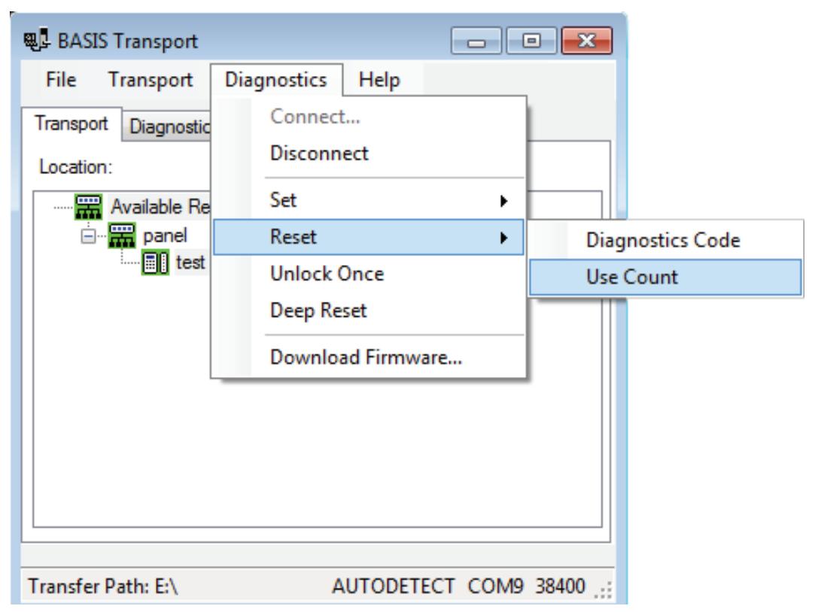Click the panel node icon
This screenshot has height=612, width=818.
click(x=122, y=236)
